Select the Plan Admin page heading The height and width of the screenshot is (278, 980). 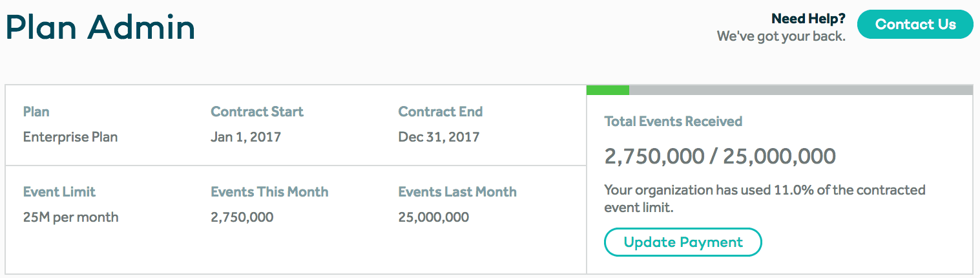click(x=101, y=28)
